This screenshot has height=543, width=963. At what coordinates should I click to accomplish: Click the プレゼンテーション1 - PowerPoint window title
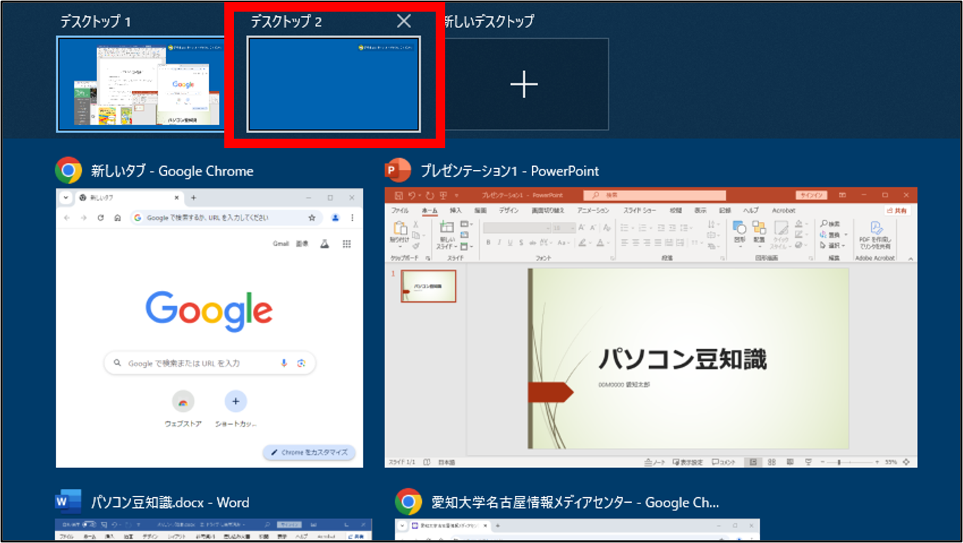click(510, 171)
